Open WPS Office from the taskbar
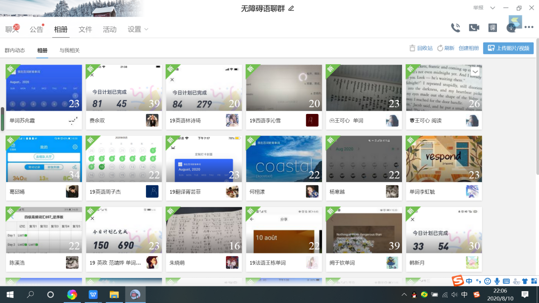The width and height of the screenshot is (539, 303). 93,295
